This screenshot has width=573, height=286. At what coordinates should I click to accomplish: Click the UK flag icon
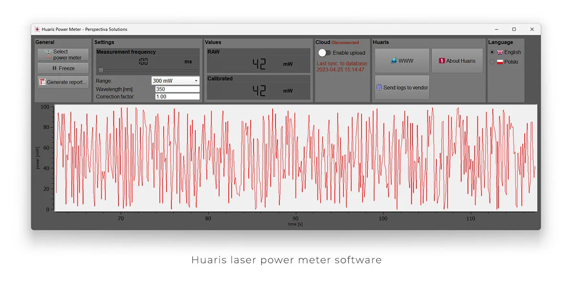point(500,52)
